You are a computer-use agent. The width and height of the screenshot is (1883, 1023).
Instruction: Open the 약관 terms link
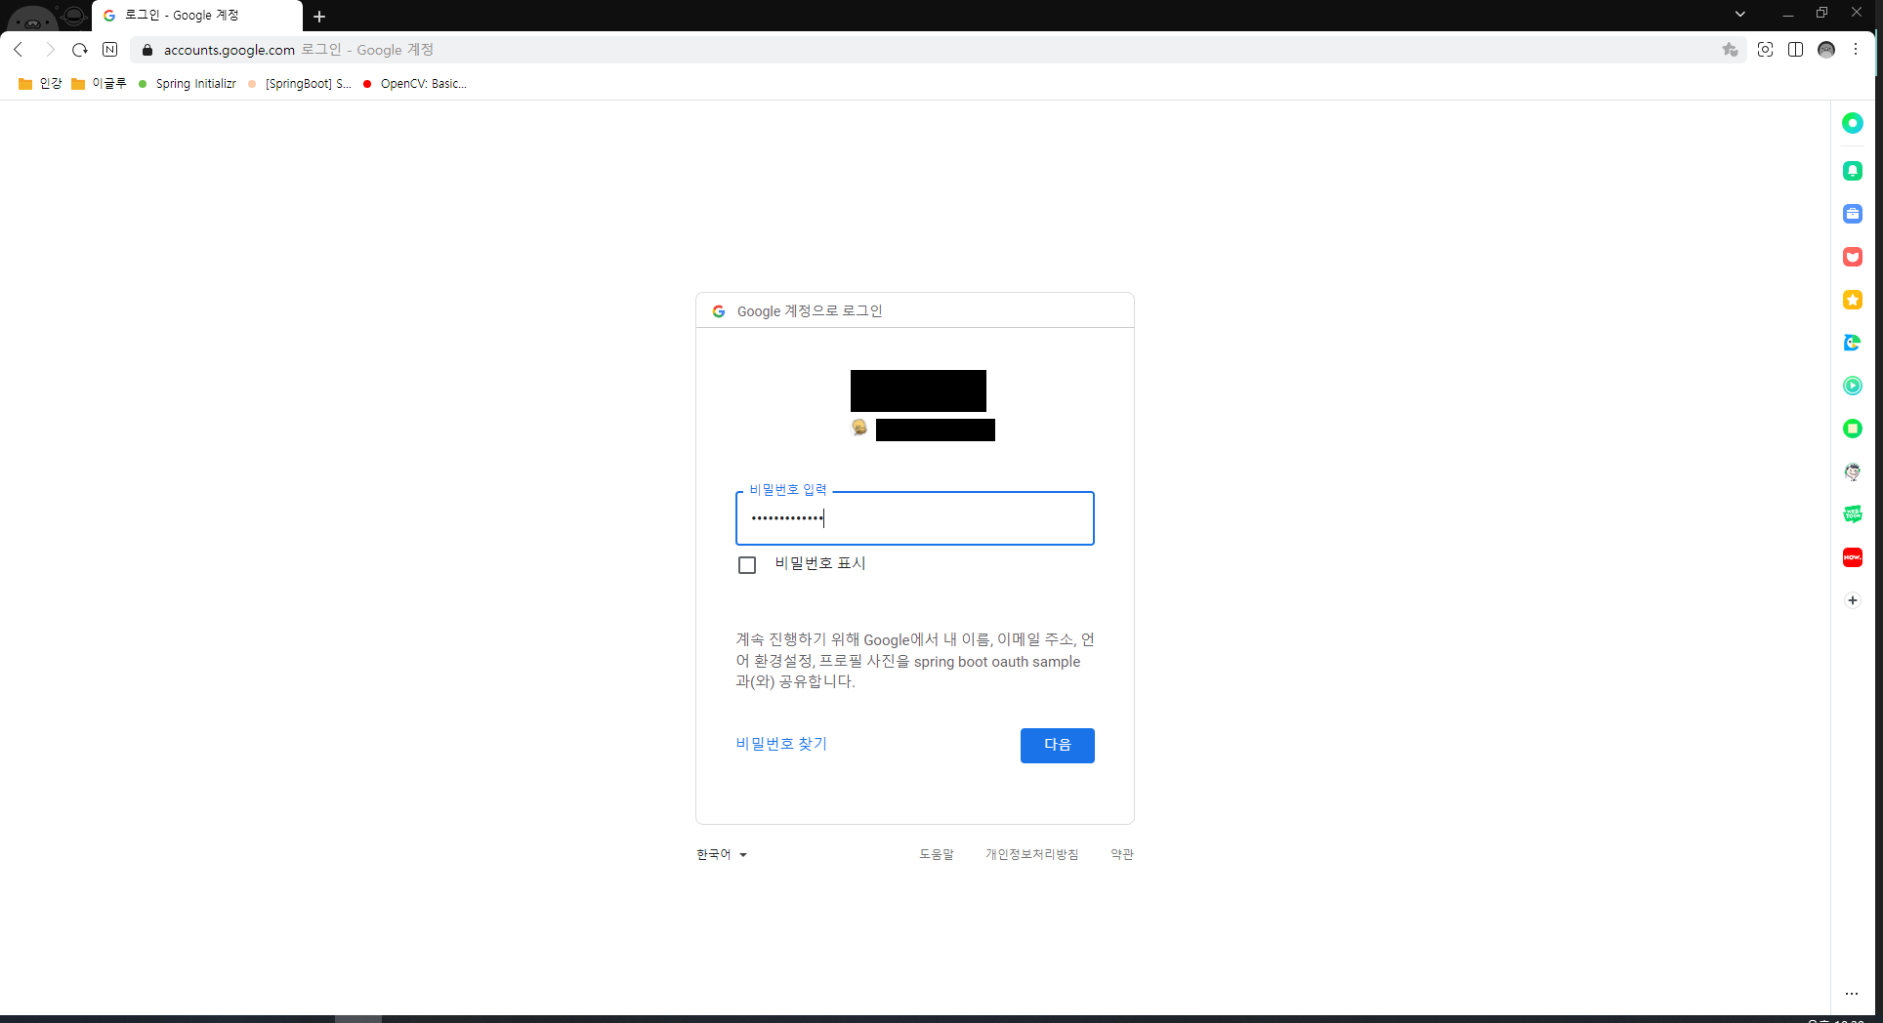click(1121, 854)
